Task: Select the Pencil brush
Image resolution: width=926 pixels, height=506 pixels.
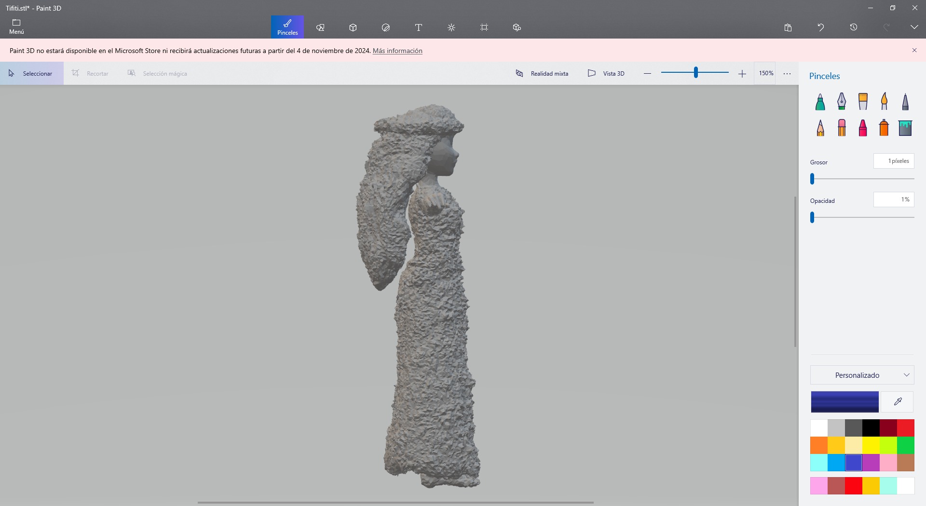Action: [820, 128]
